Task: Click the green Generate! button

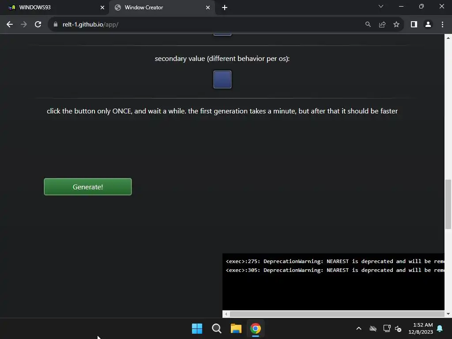Action: [88, 187]
